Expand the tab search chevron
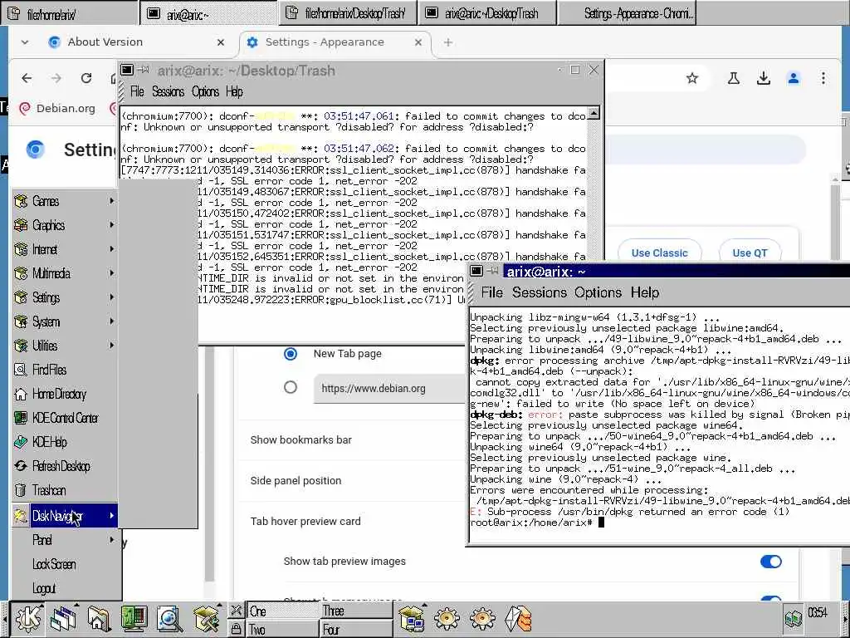This screenshot has width=850, height=638. pos(25,42)
